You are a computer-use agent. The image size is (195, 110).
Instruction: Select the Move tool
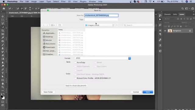tap(3, 16)
